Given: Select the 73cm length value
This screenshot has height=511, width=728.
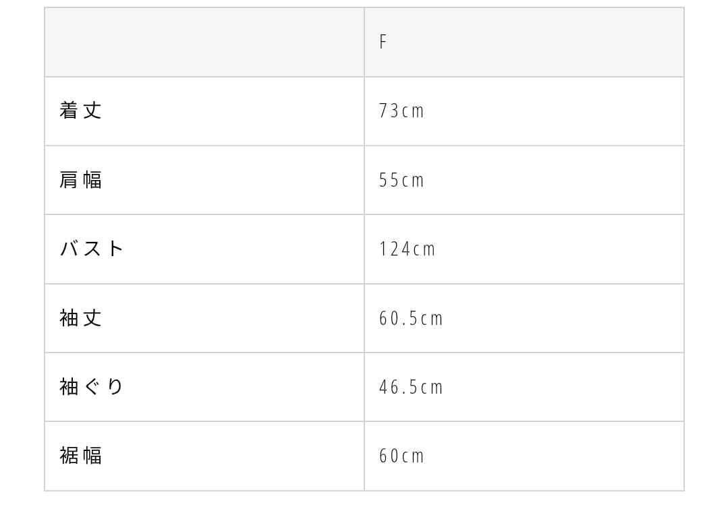Looking at the screenshot, I should coord(401,111).
